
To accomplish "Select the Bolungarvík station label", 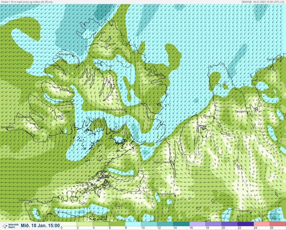I will (65, 54).
